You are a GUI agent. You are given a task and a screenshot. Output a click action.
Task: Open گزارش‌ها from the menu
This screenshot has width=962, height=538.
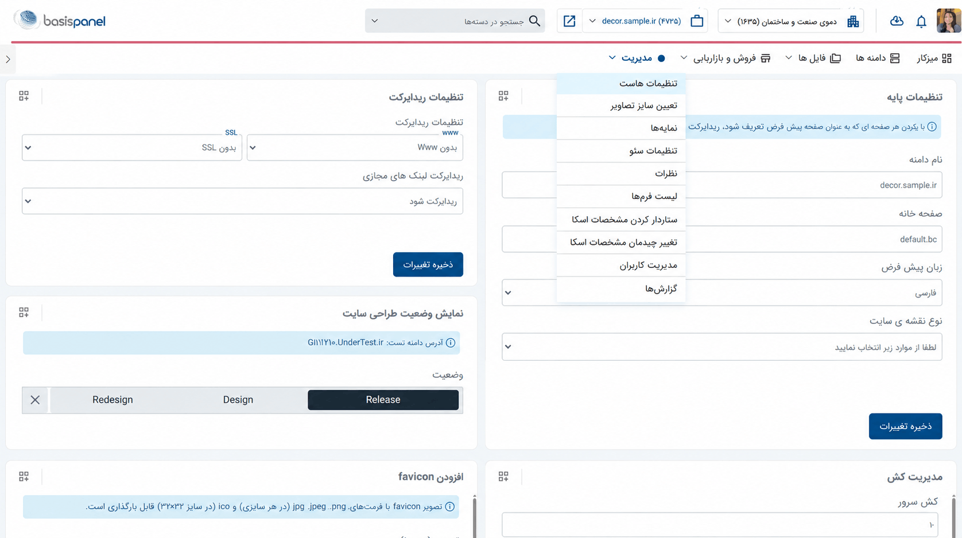click(621, 289)
